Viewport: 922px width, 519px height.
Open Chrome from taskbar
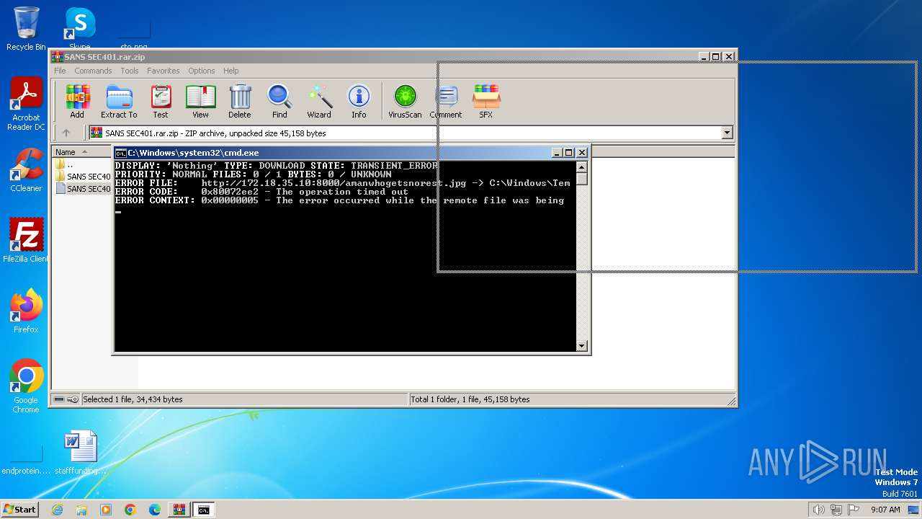[x=130, y=510]
